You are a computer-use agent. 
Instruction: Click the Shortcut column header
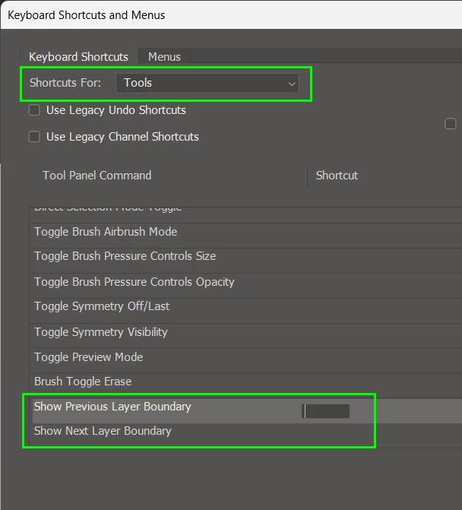337,176
